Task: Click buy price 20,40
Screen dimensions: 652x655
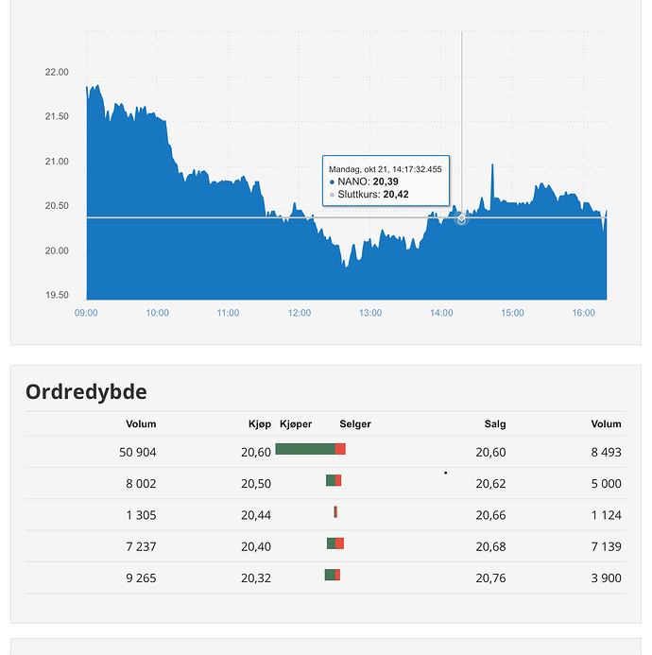Action: [x=256, y=547]
